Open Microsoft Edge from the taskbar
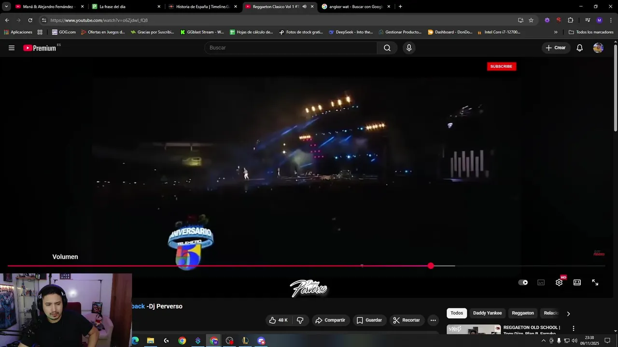 point(135,341)
